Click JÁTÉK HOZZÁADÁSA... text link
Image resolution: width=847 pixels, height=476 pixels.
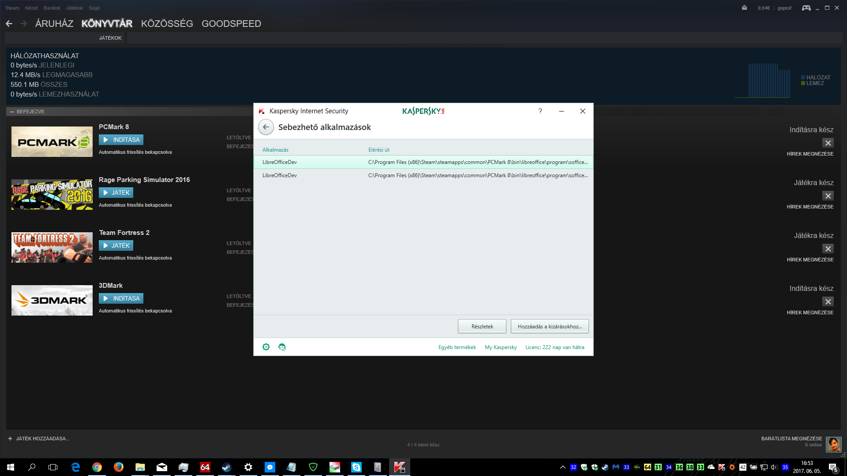[x=43, y=439]
